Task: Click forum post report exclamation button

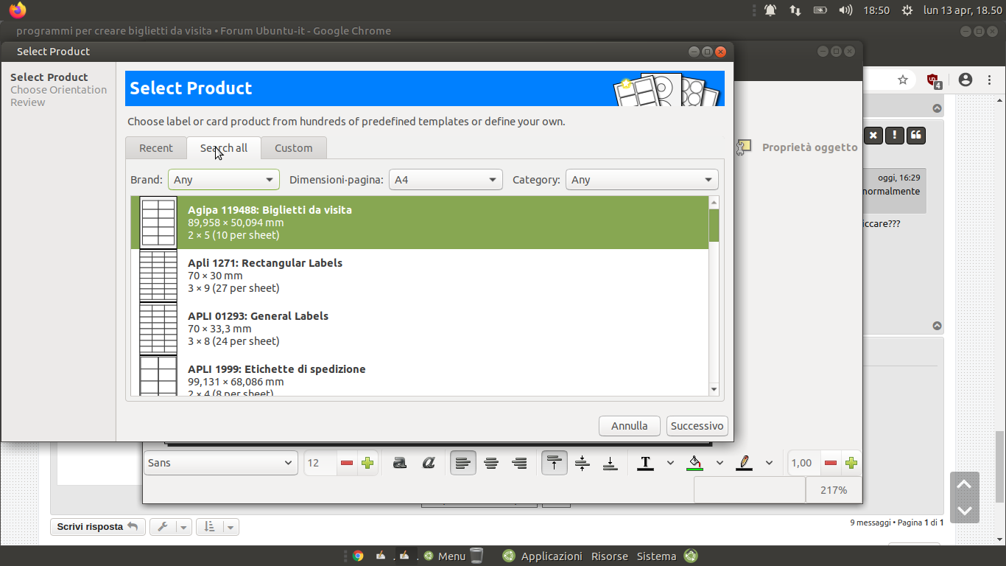Action: (x=895, y=136)
